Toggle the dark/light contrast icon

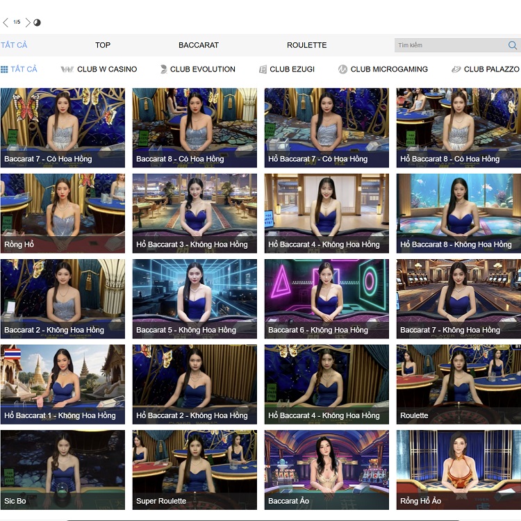coord(38,22)
